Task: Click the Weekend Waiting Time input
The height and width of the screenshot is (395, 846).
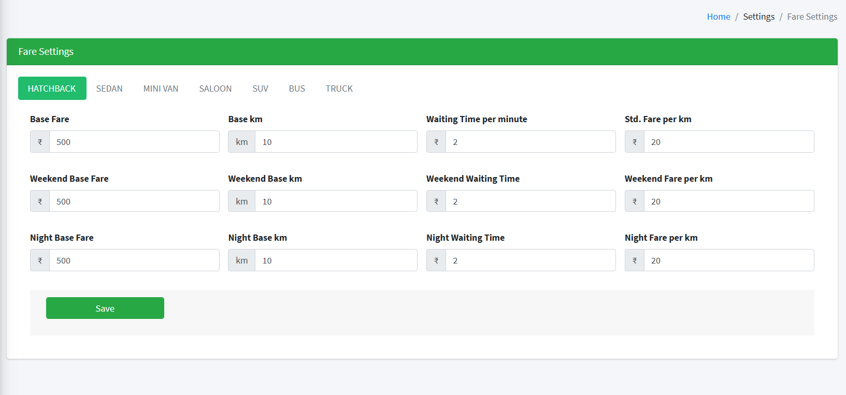Action: (530, 201)
